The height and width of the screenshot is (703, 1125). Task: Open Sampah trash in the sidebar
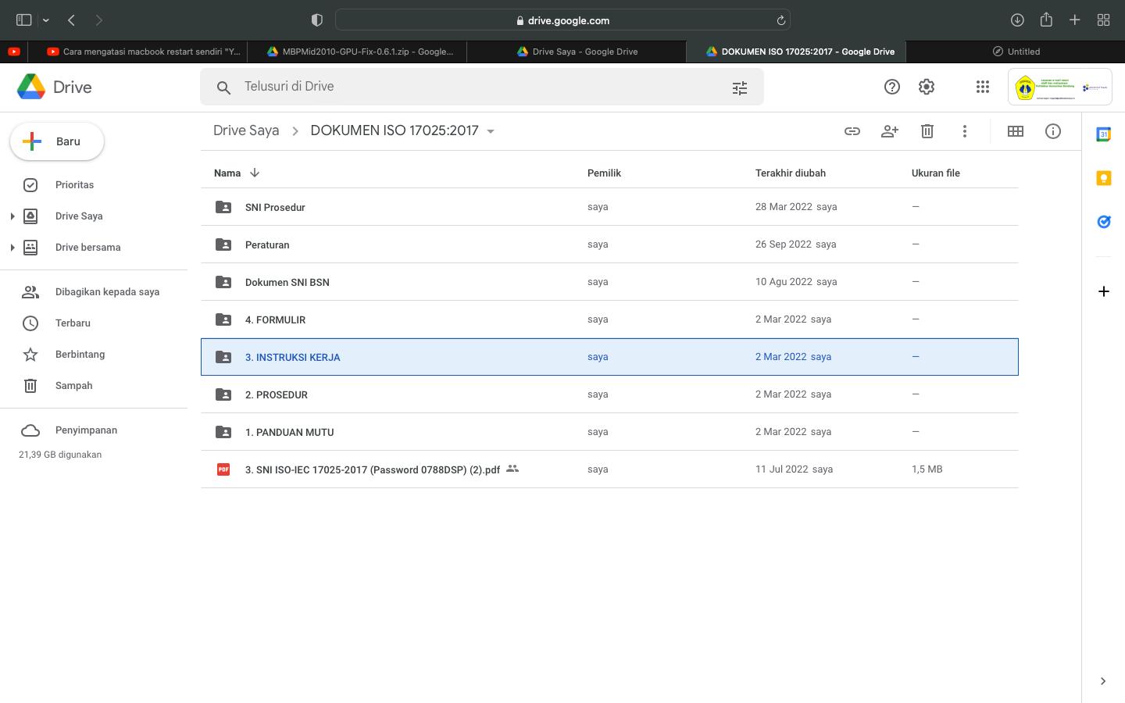coord(73,386)
